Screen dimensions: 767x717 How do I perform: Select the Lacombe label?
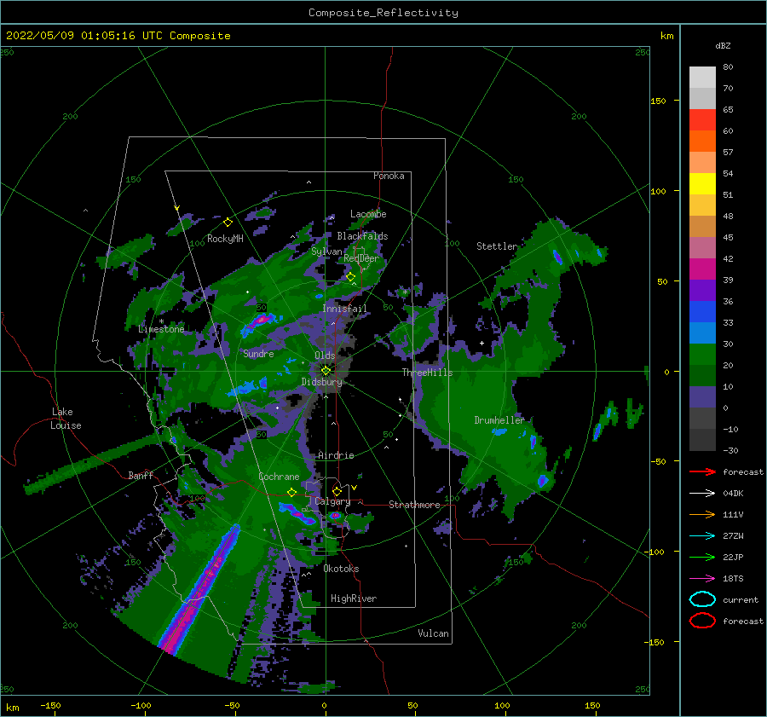click(368, 214)
